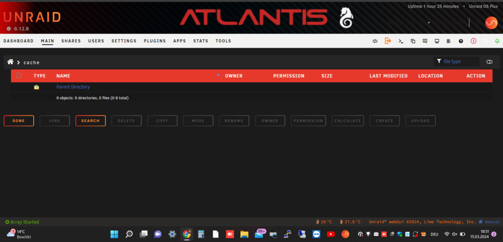Click the orange Unraid account avatar
This screenshot has height=242, width=503.
coord(491,23)
